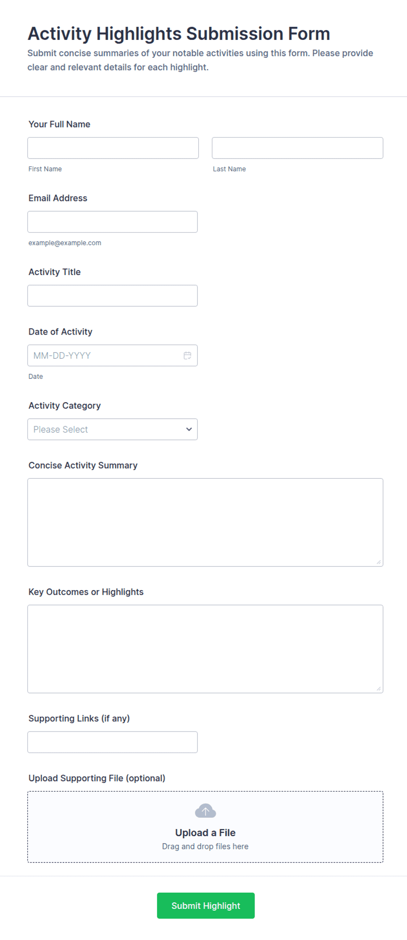Click the First Name input field
The image size is (407, 940).
(113, 148)
